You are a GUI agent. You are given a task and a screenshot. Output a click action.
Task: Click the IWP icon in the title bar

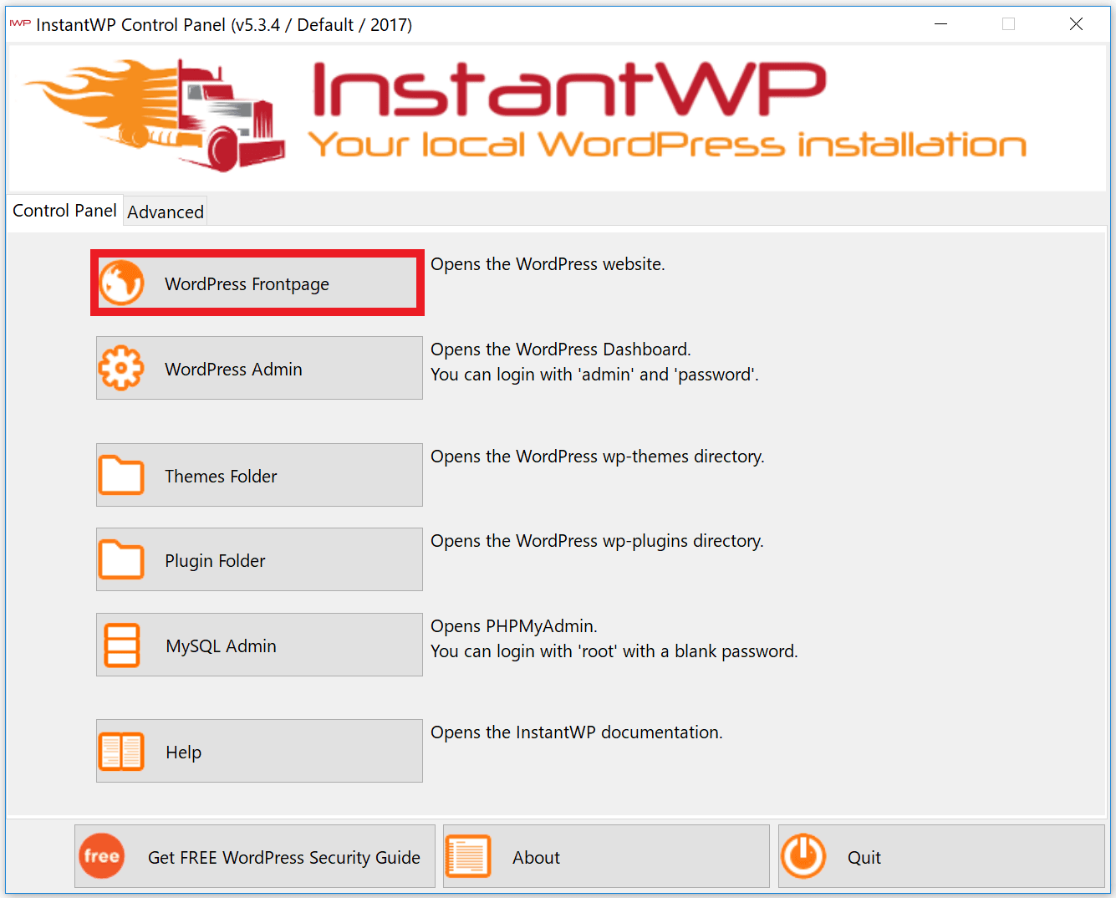click(x=18, y=24)
